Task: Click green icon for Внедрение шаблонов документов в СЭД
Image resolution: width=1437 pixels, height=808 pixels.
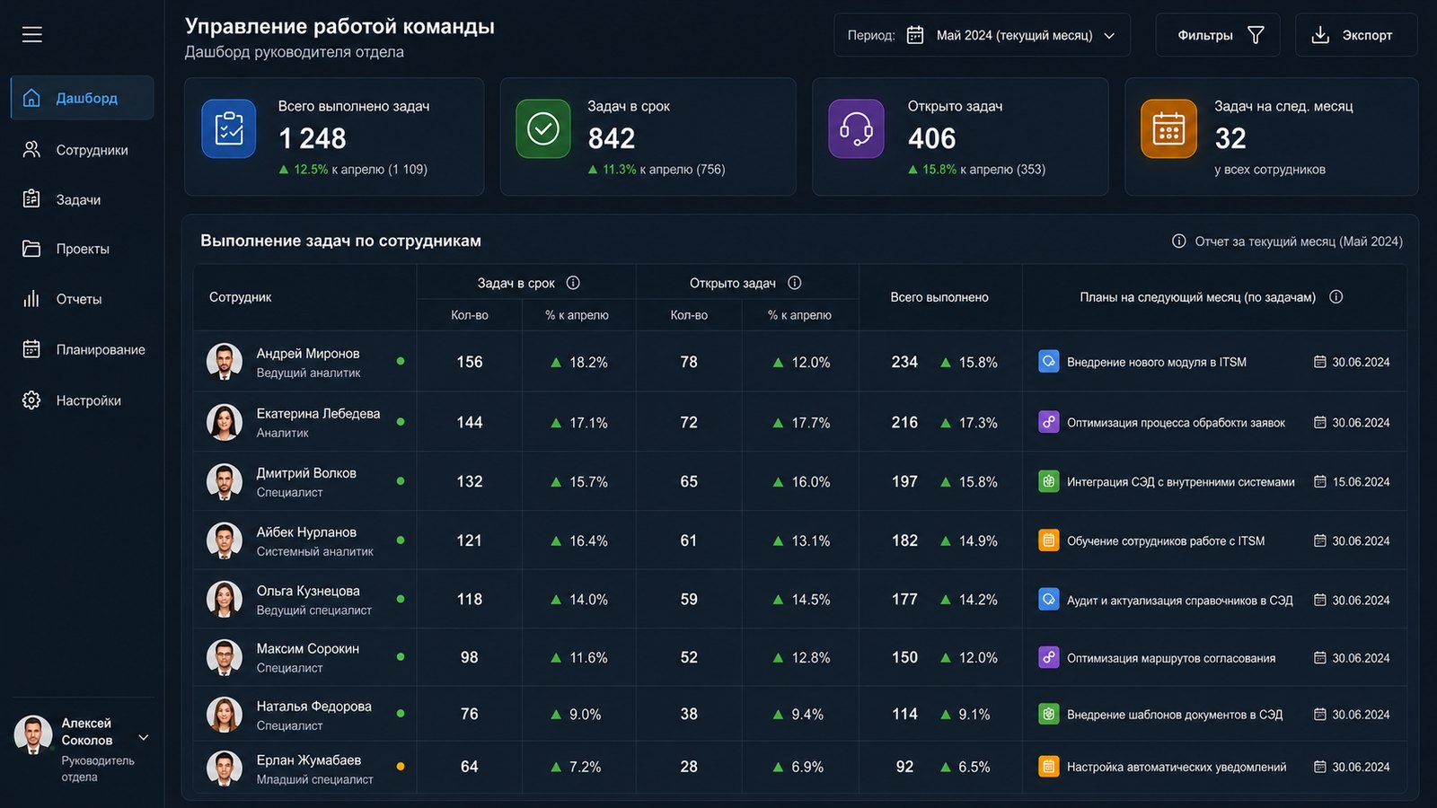Action: 1049,715
